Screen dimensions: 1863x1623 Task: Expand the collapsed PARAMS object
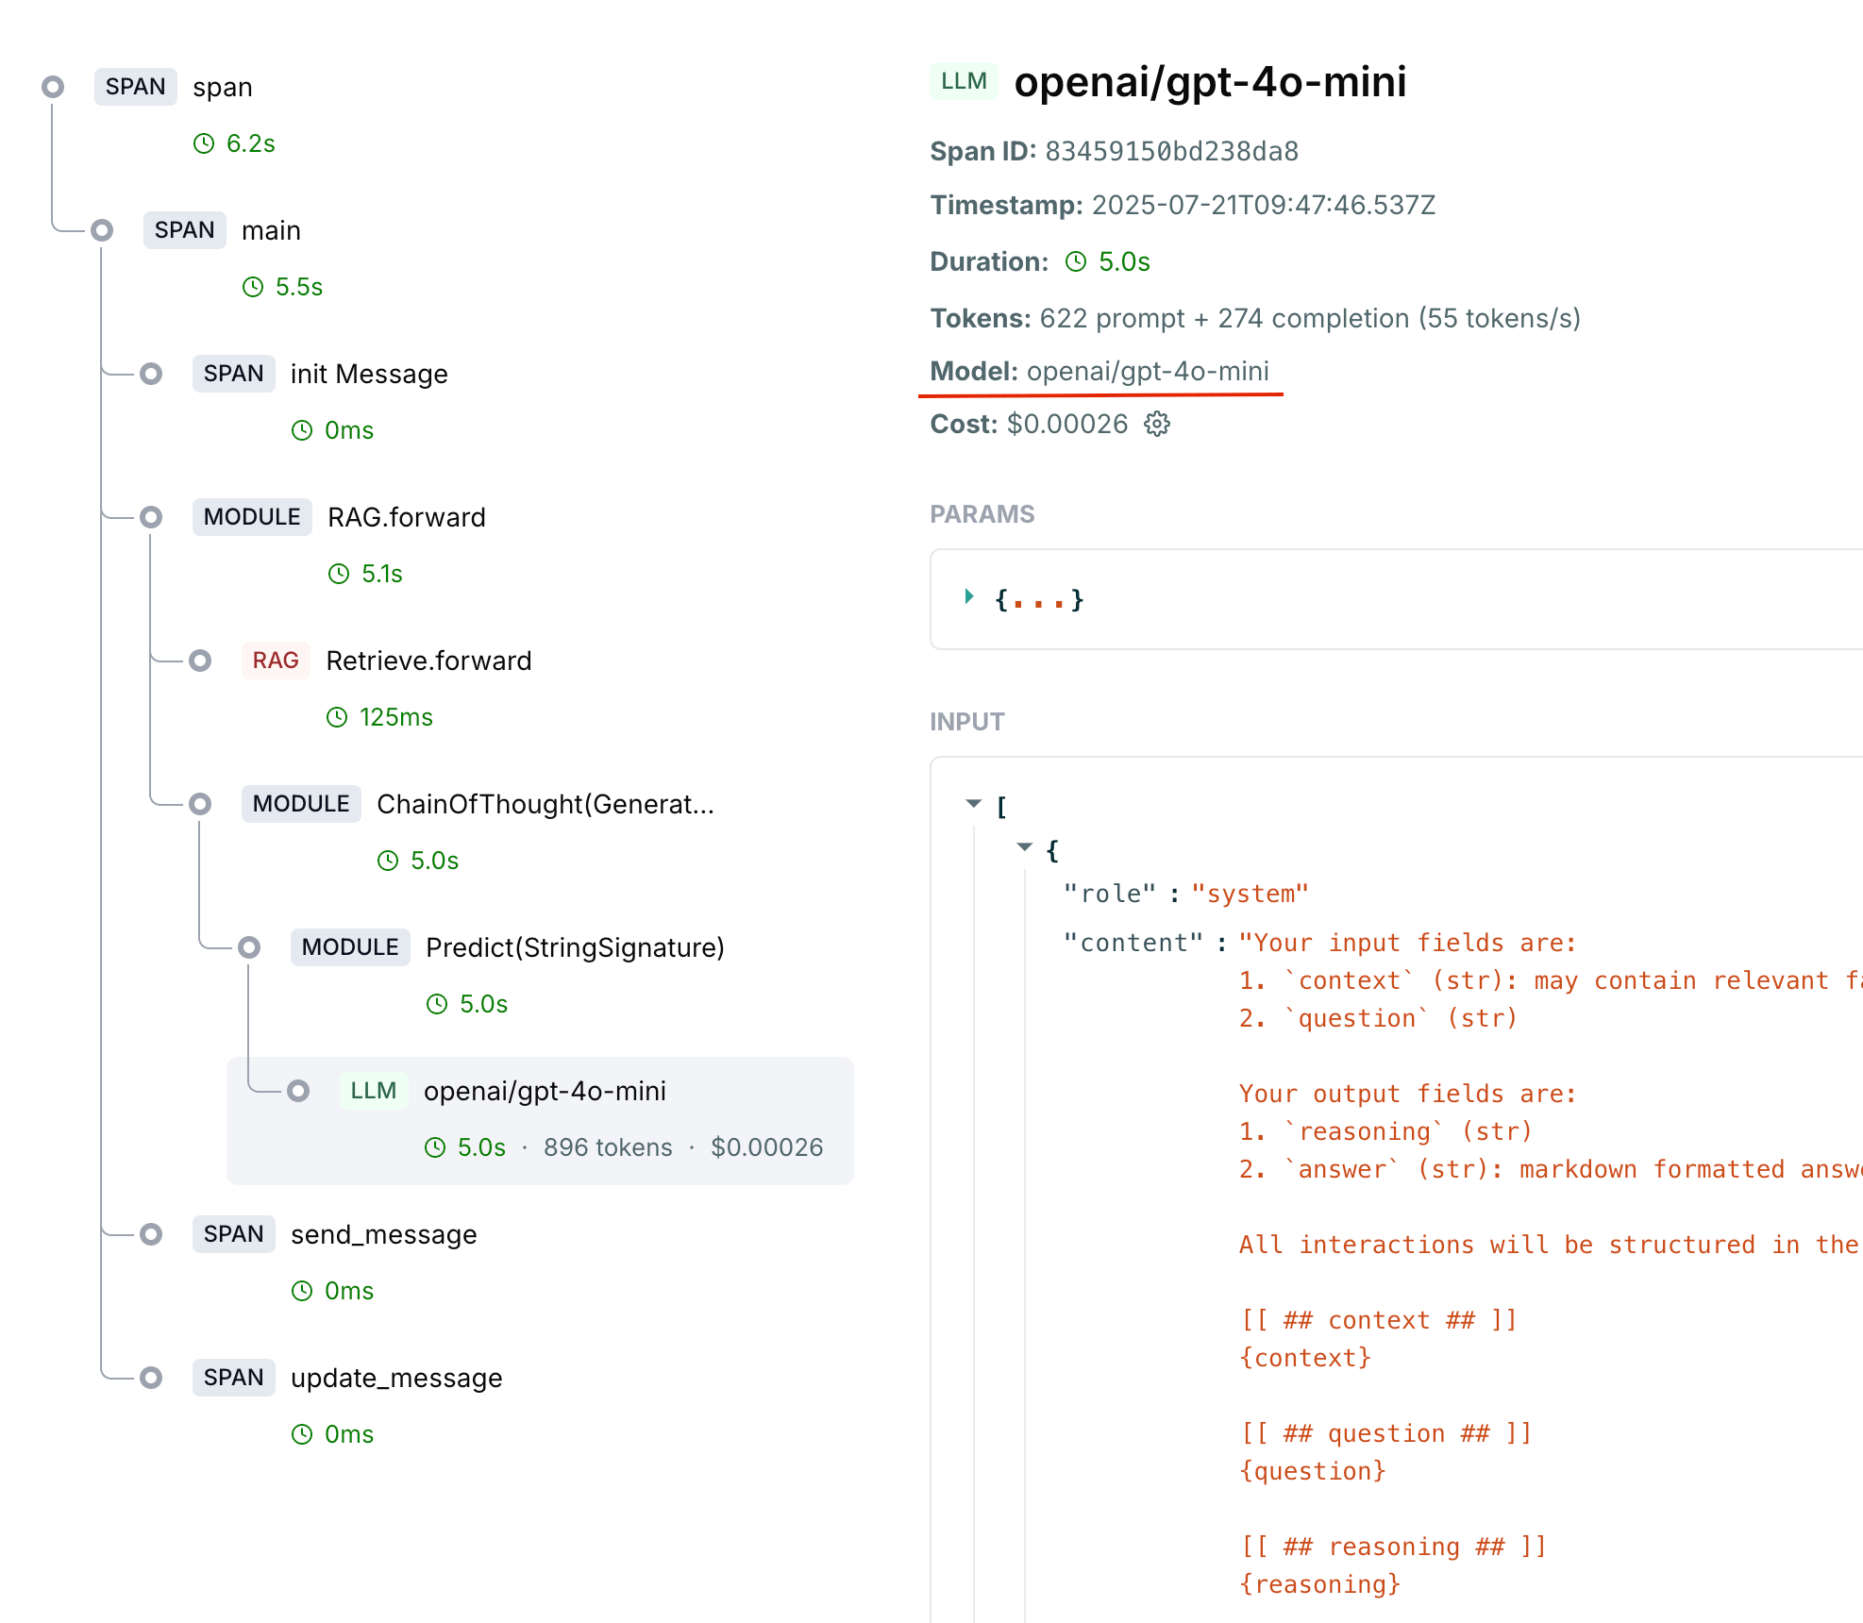[969, 597]
